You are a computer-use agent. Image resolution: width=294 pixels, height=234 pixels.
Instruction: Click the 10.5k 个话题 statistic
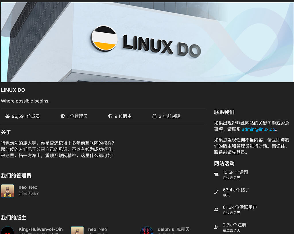pos(235,172)
